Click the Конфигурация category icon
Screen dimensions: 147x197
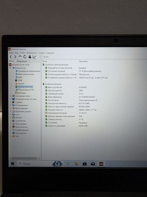click(x=13, y=130)
